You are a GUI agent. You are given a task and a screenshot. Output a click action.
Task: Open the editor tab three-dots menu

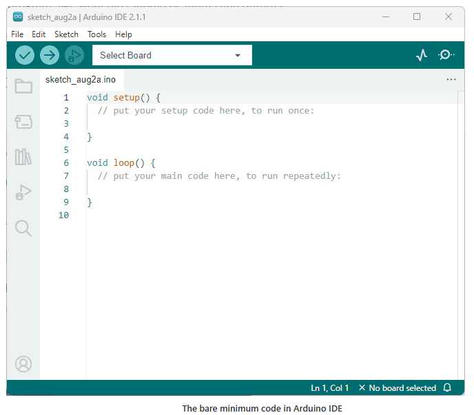click(451, 80)
